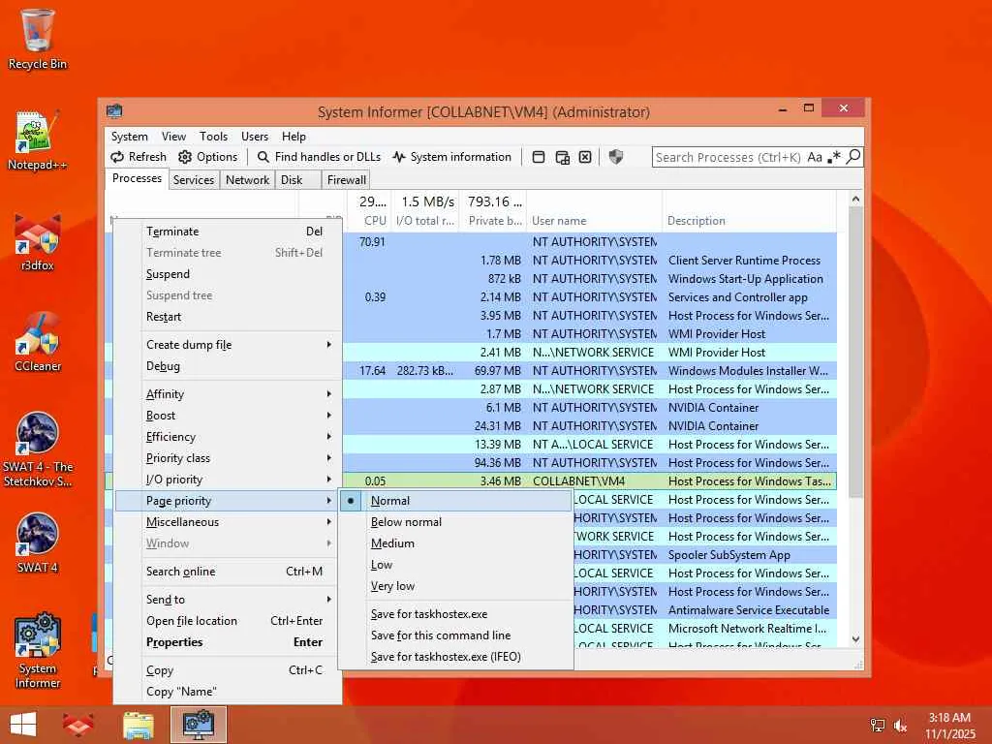992x744 pixels.
Task: Launch r3dfox desktop shortcut
Action: pos(38,242)
